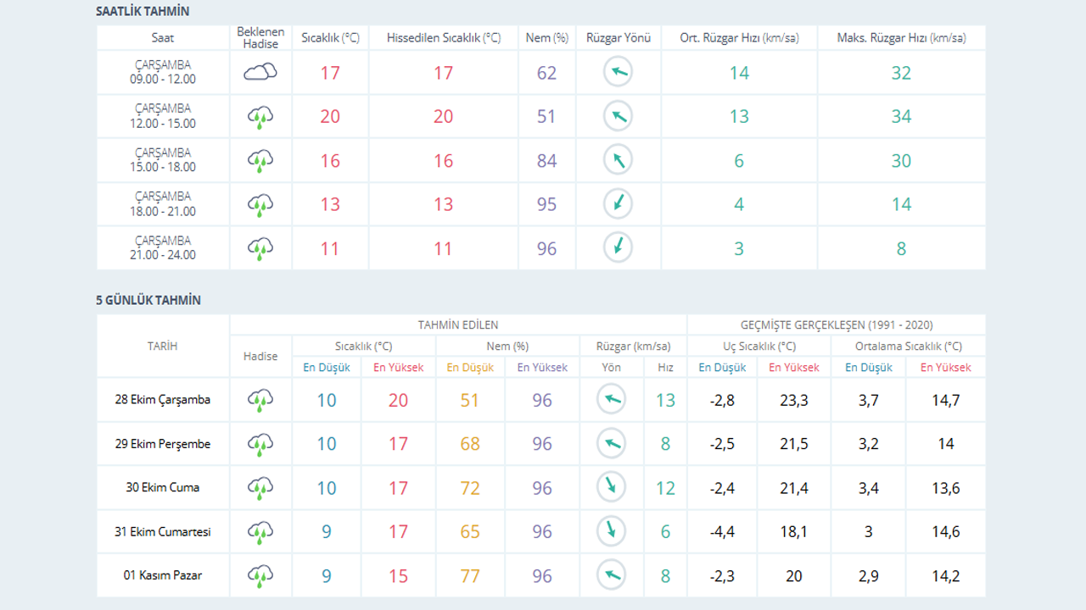Click wind direction icon for 29 Ekim Perşembe
Viewport: 1086px width, 610px height.
coord(611,444)
